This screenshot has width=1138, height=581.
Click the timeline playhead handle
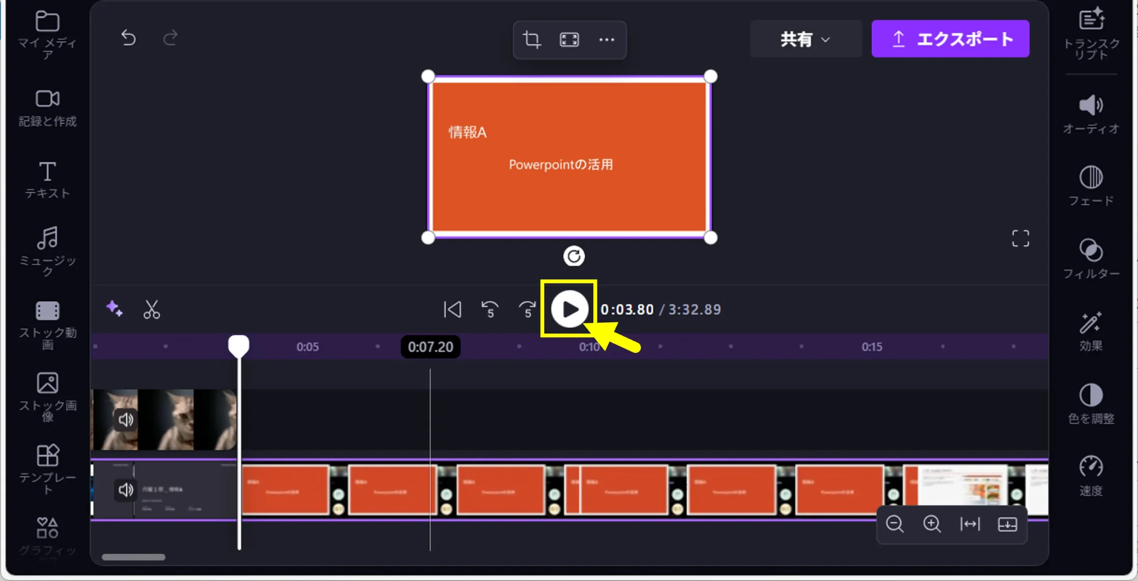point(239,346)
